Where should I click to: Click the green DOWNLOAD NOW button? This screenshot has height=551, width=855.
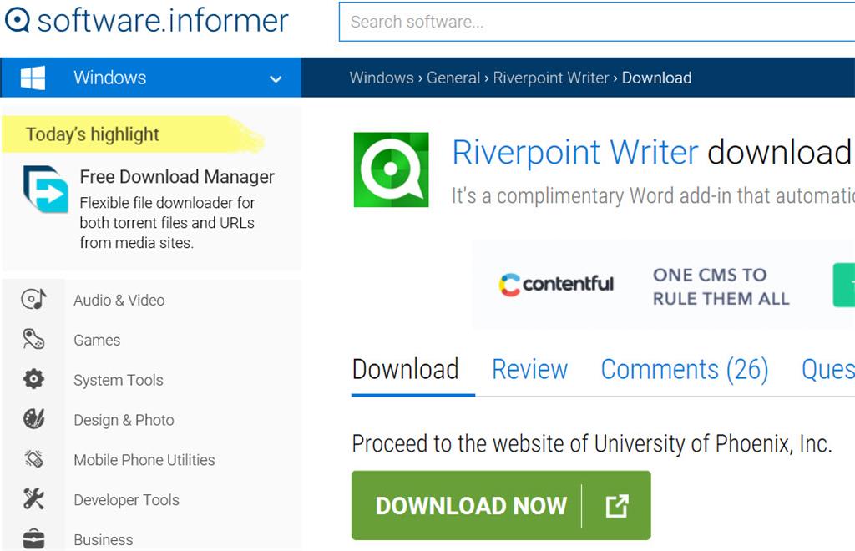tap(501, 505)
